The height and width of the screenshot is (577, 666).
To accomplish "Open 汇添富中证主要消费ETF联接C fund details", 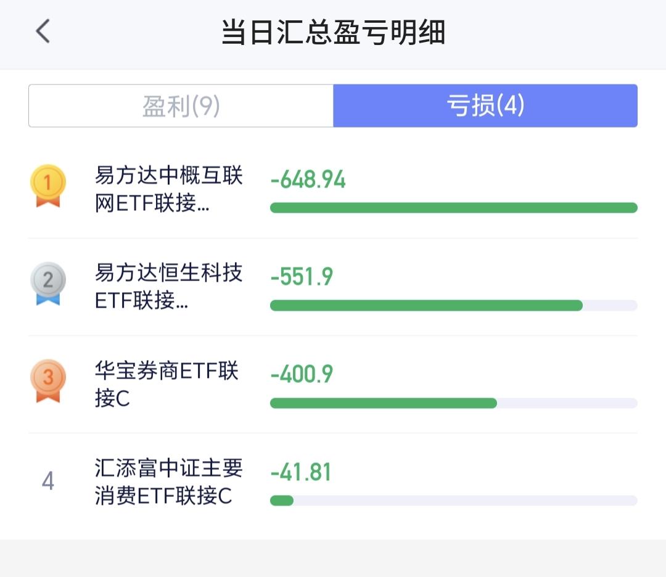I will tap(168, 482).
